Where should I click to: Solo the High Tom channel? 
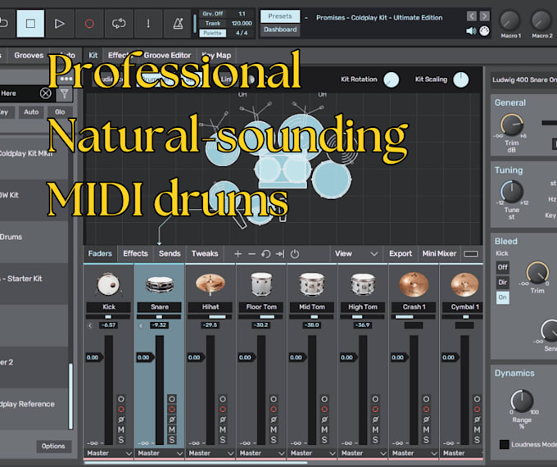coord(375,440)
